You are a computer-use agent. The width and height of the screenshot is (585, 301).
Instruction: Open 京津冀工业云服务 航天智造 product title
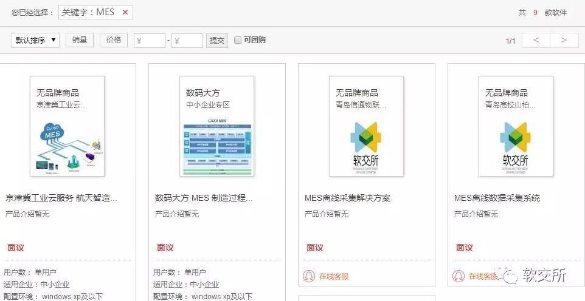coord(61,198)
